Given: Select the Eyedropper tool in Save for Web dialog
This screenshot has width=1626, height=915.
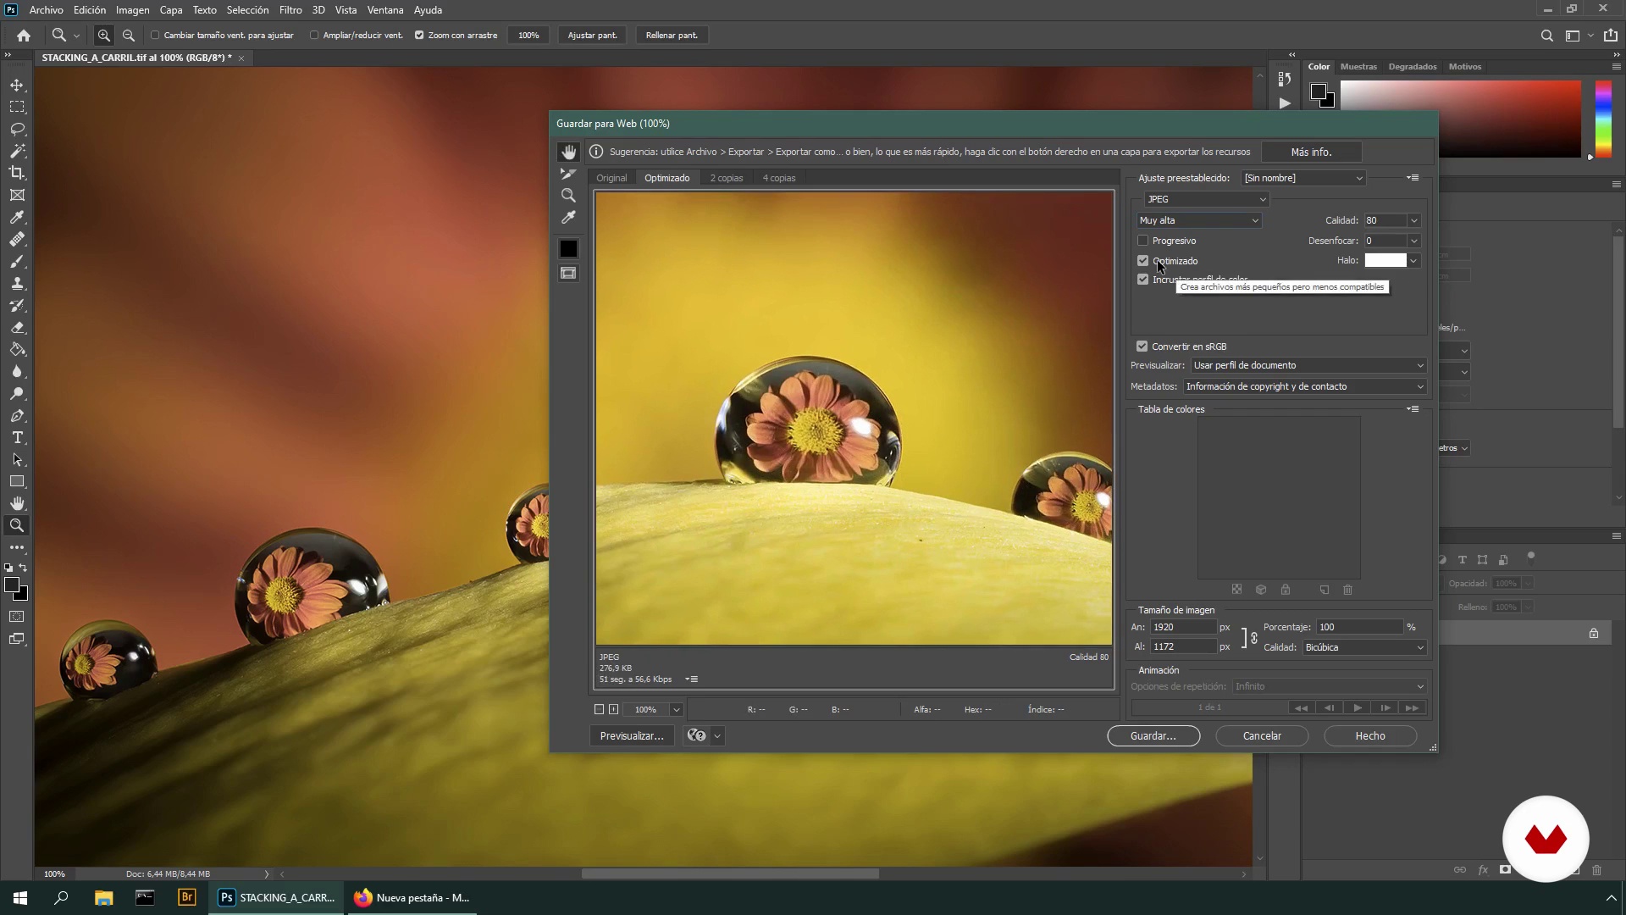Looking at the screenshot, I should (x=568, y=218).
